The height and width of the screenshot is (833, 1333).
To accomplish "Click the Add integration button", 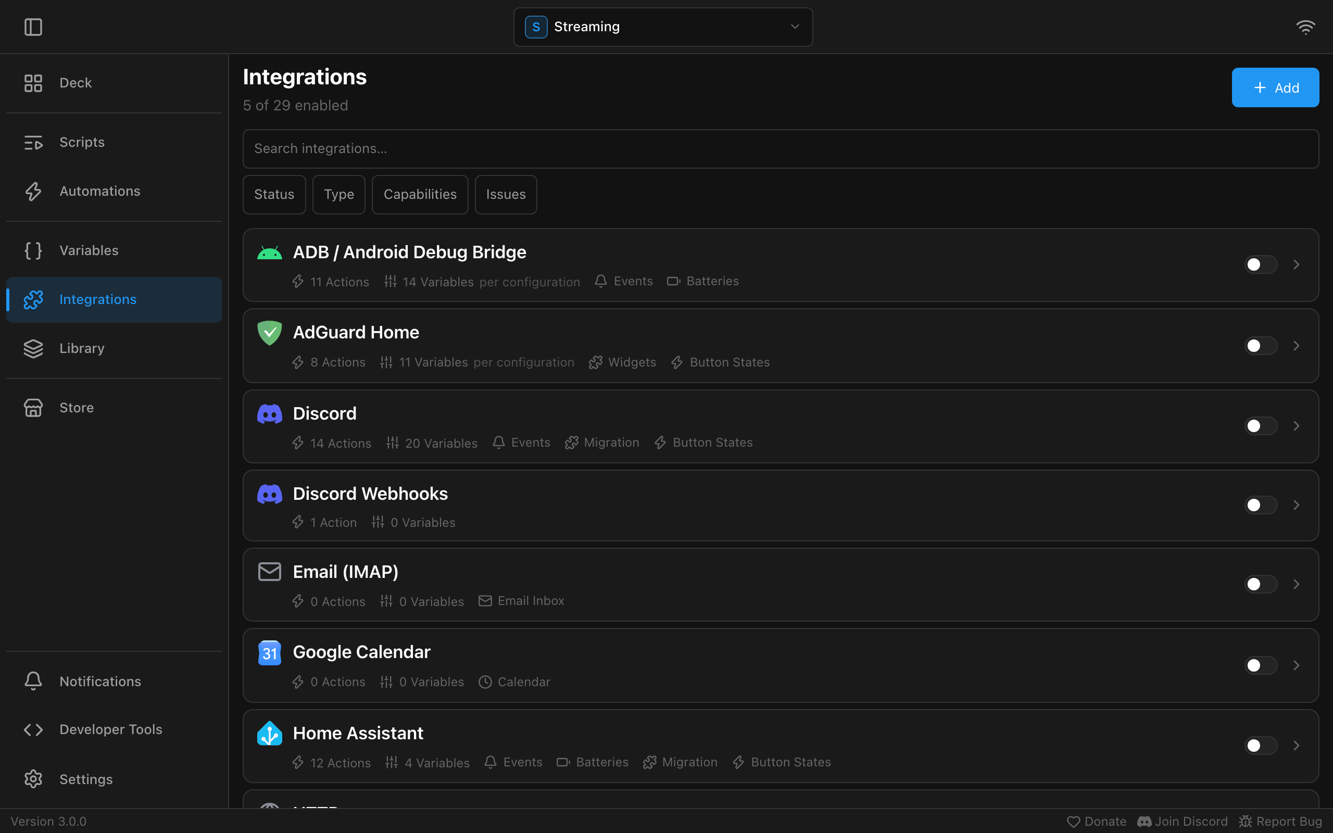I will [1275, 87].
